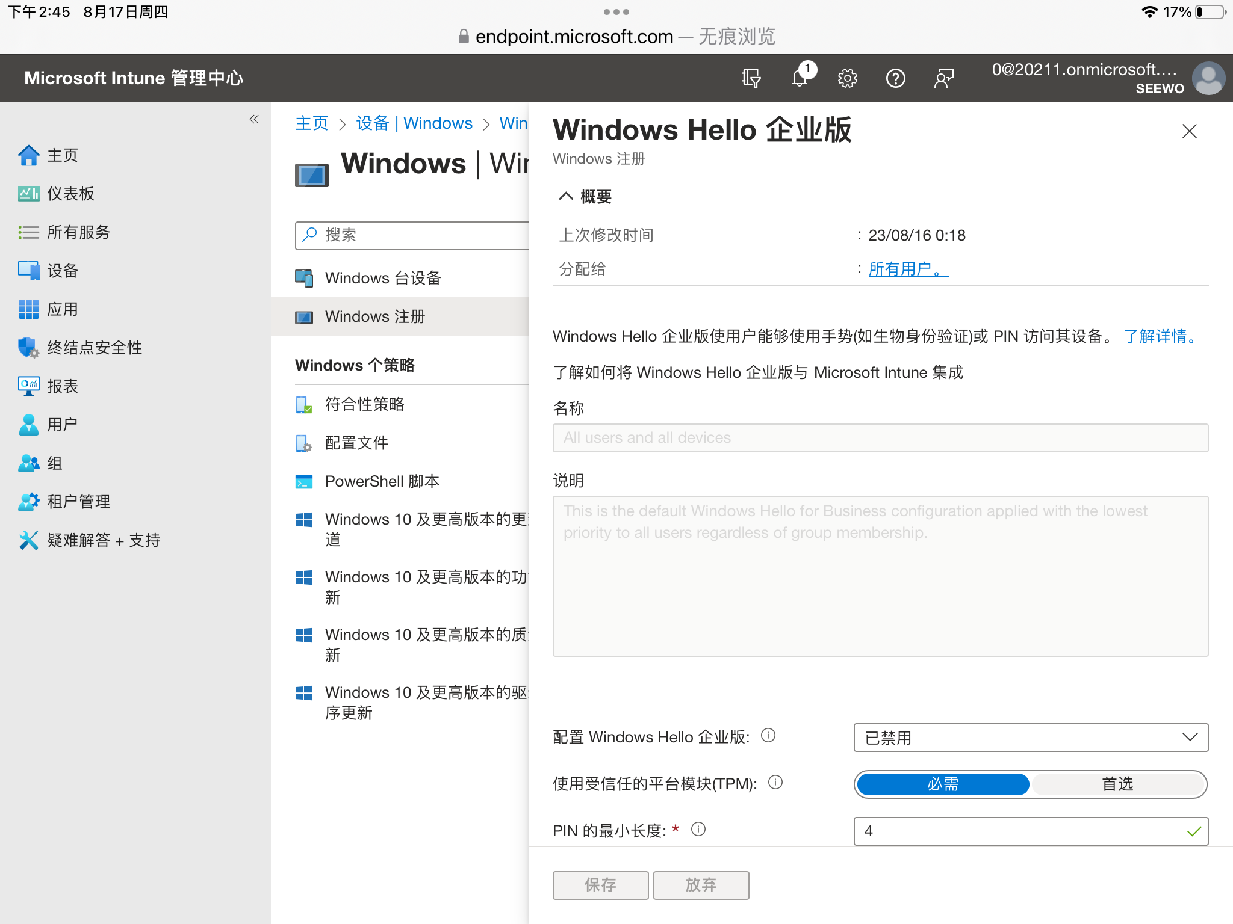Collapse the left navigation sidebar

click(x=254, y=119)
